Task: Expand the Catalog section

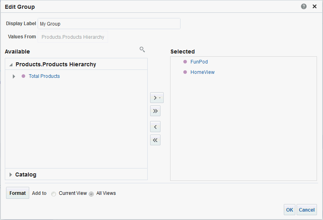Action: [11, 174]
